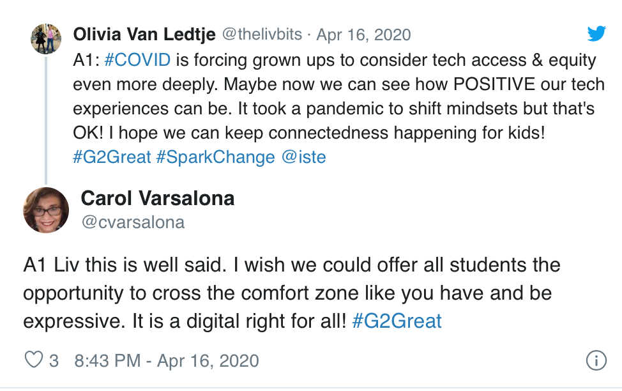Click the Twitter bird logo
The width and height of the screenshot is (622, 391).
click(596, 34)
